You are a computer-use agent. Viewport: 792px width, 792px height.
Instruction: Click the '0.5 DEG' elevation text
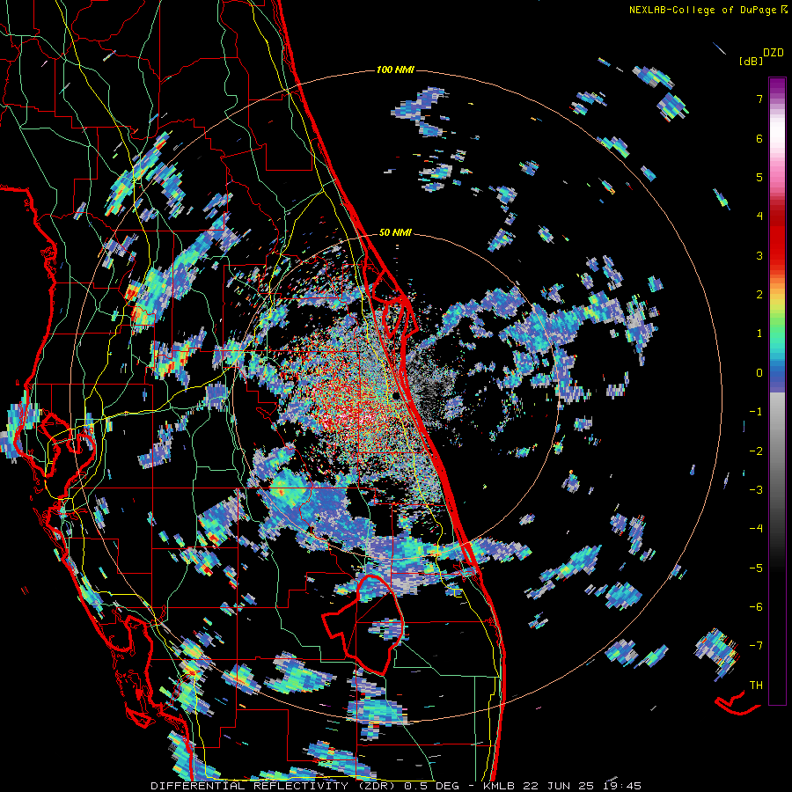tap(431, 786)
